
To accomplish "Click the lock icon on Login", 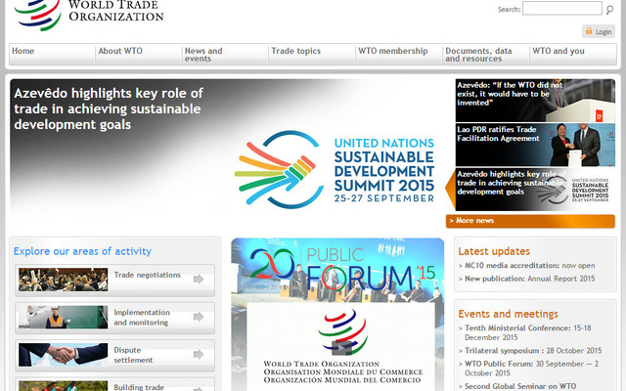I will pos(589,30).
